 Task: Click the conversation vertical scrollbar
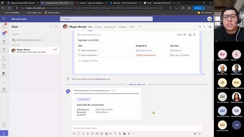213,91
